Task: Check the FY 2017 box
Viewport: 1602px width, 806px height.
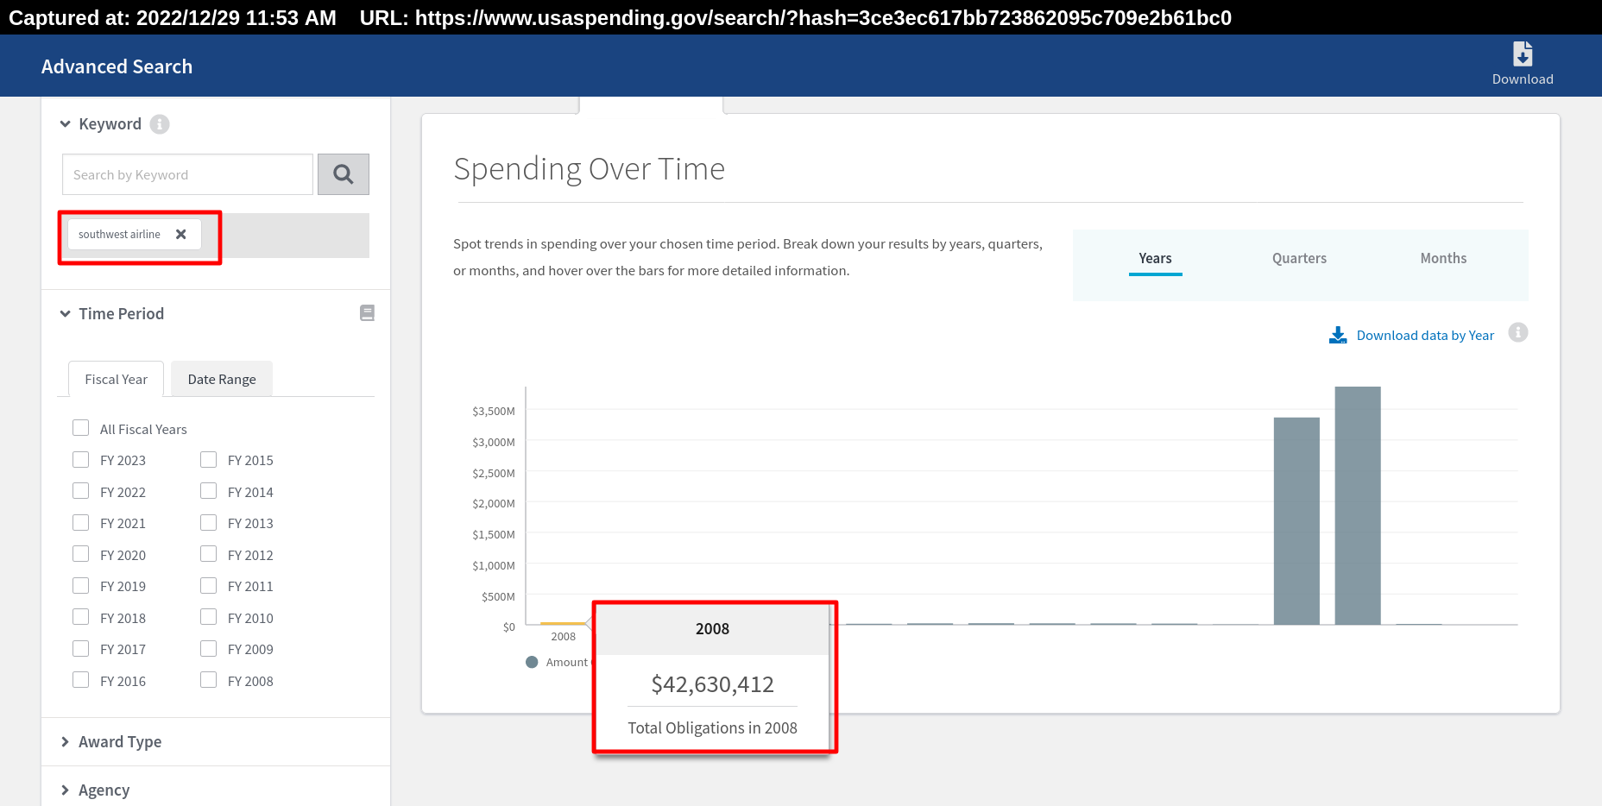Action: click(x=81, y=648)
